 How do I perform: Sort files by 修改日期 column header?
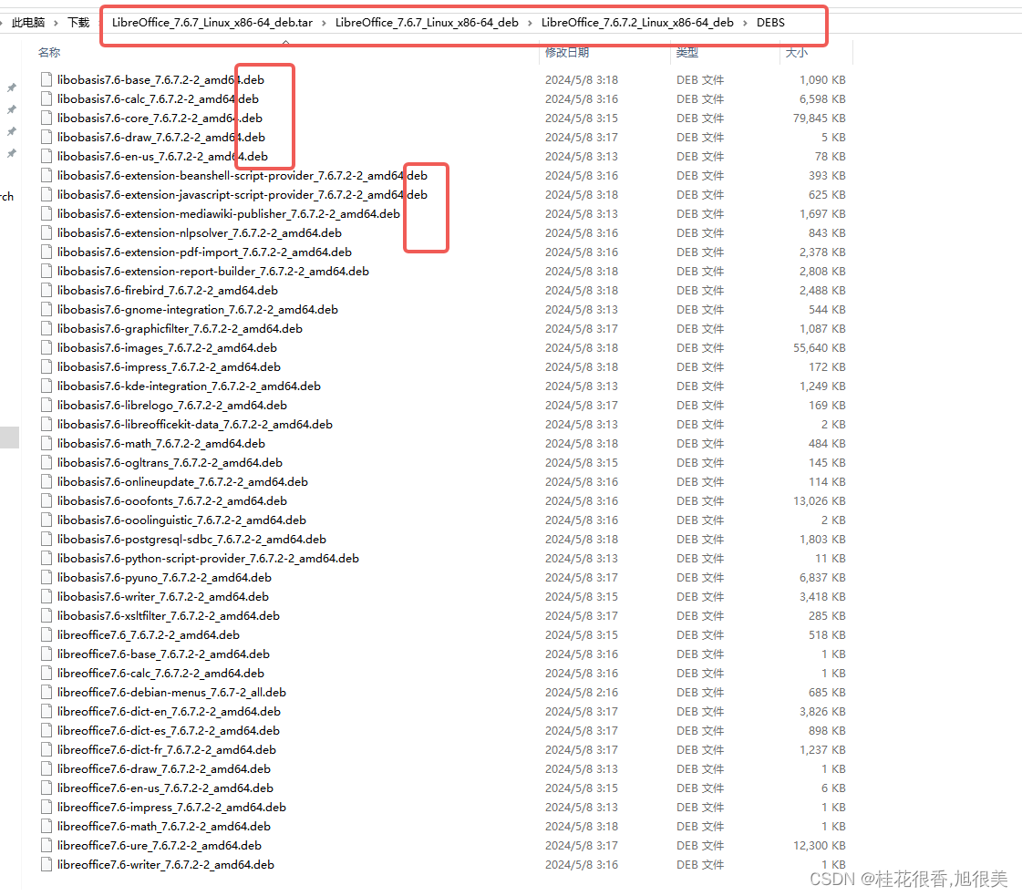pyautogui.click(x=567, y=52)
